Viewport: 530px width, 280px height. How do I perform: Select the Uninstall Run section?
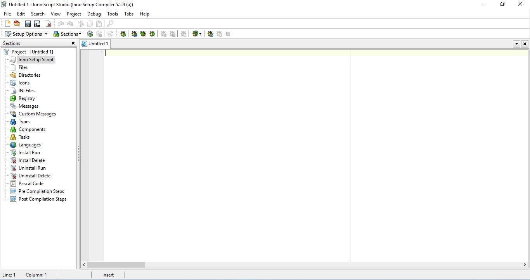click(x=32, y=168)
